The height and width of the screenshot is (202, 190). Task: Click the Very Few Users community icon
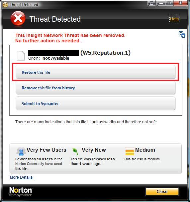click(x=21, y=151)
